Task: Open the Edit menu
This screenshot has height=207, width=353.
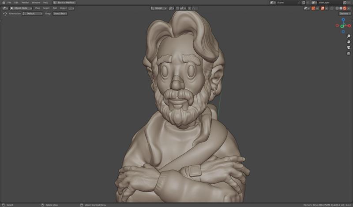Action: 16,3
